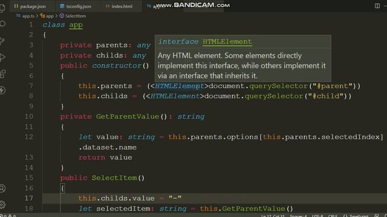Click the method symbol icon in breadcrumb

[62, 16]
